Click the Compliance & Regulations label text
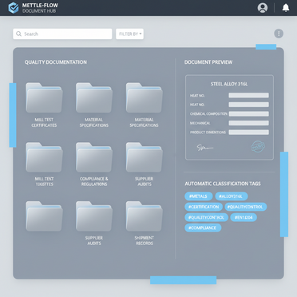The width and height of the screenshot is (297, 297). point(94,181)
